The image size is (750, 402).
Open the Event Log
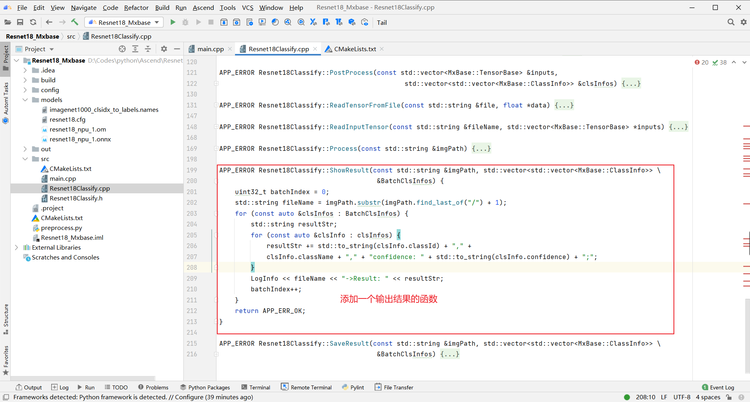[718, 387]
